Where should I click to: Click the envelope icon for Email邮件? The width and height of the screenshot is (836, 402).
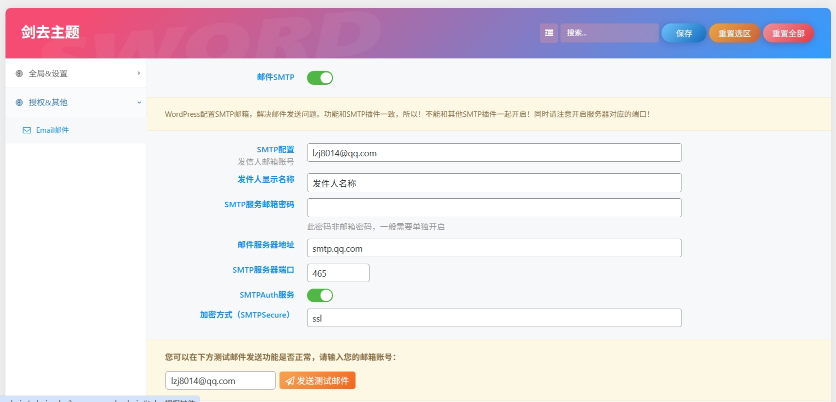(x=27, y=130)
